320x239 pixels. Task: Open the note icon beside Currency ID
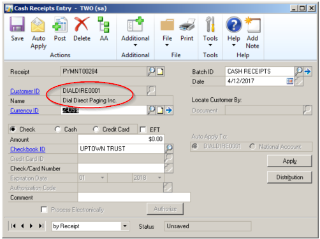pyautogui.click(x=160, y=110)
